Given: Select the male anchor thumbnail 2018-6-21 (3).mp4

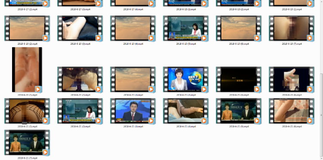Looking at the screenshot, I should (x=133, y=111).
